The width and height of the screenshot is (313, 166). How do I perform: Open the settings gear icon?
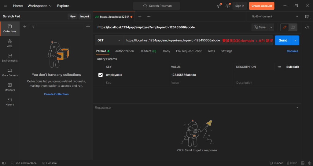click(x=227, y=6)
